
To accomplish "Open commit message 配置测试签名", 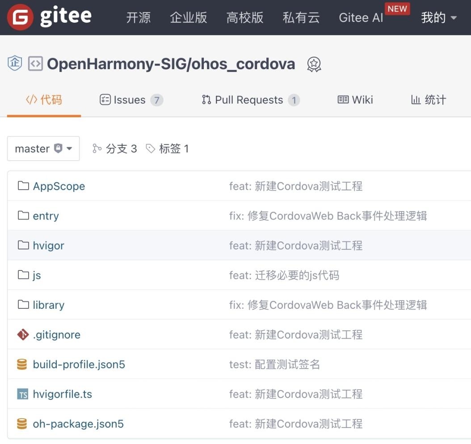I will (274, 364).
